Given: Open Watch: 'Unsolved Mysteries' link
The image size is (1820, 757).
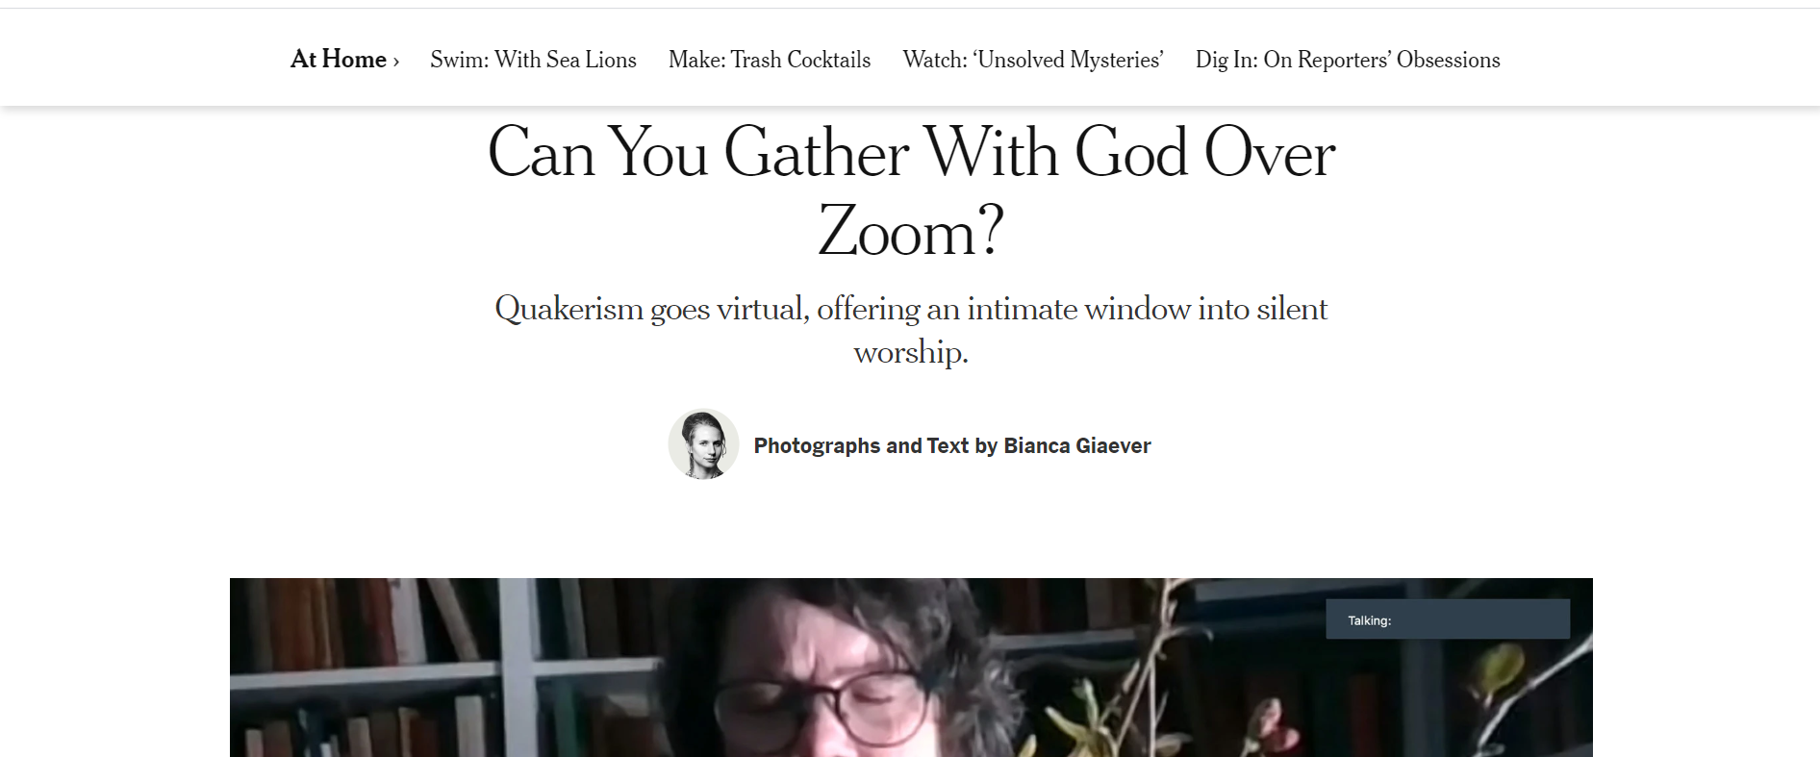Looking at the screenshot, I should pos(1032,60).
